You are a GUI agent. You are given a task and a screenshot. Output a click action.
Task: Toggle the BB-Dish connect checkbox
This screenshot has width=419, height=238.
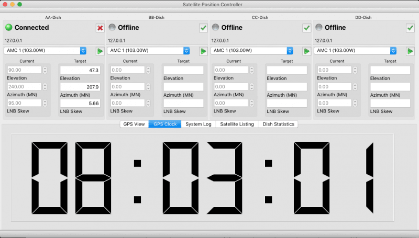tap(203, 28)
